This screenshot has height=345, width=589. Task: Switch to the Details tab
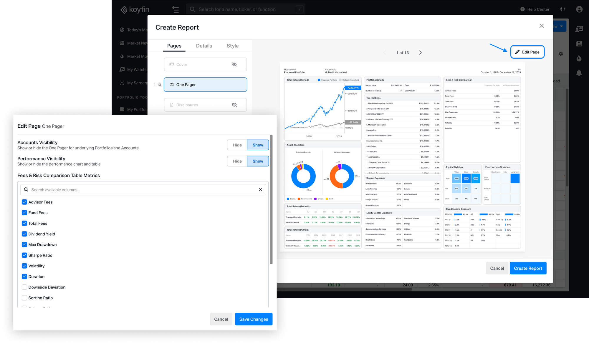click(x=204, y=46)
